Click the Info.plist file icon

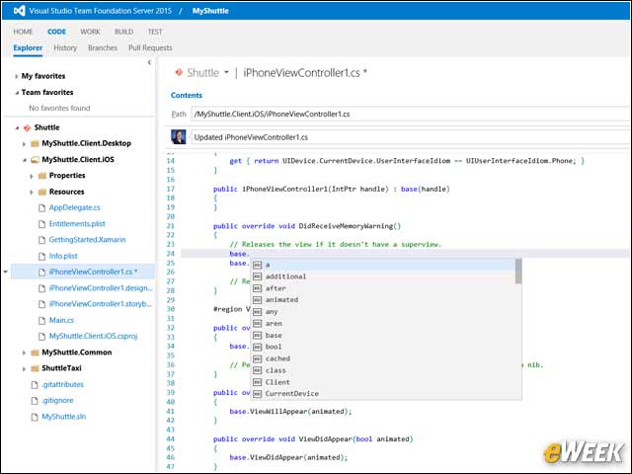tap(41, 257)
